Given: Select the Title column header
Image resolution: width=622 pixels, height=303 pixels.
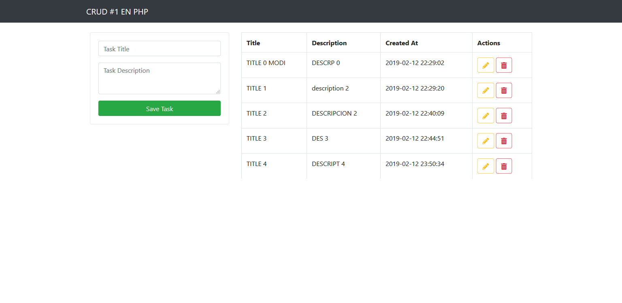Looking at the screenshot, I should 253,43.
